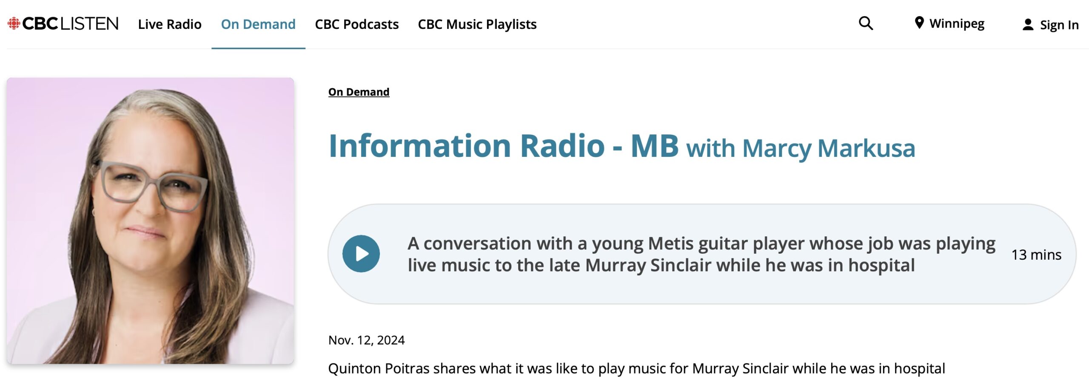
Task: Switch to the On Demand navigation tab
Action: (x=258, y=24)
